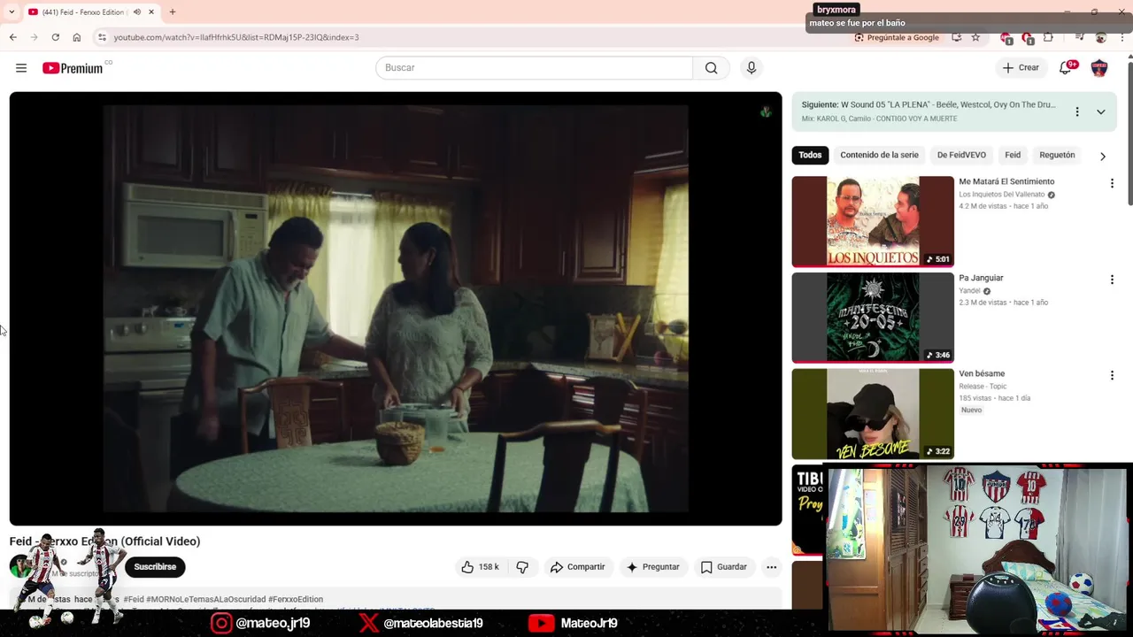Open more actions ellipsis under the video
This screenshot has height=637, width=1133.
tap(772, 567)
